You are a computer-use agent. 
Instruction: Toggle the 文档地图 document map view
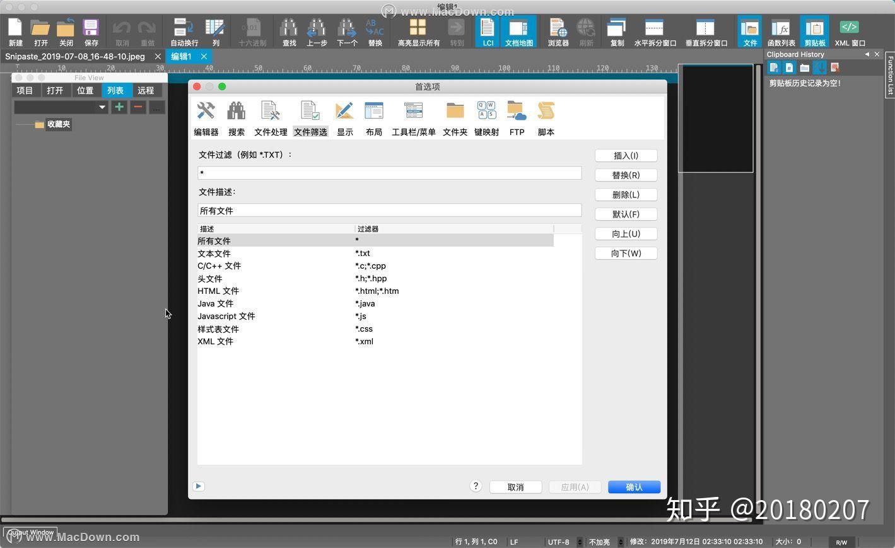point(518,30)
